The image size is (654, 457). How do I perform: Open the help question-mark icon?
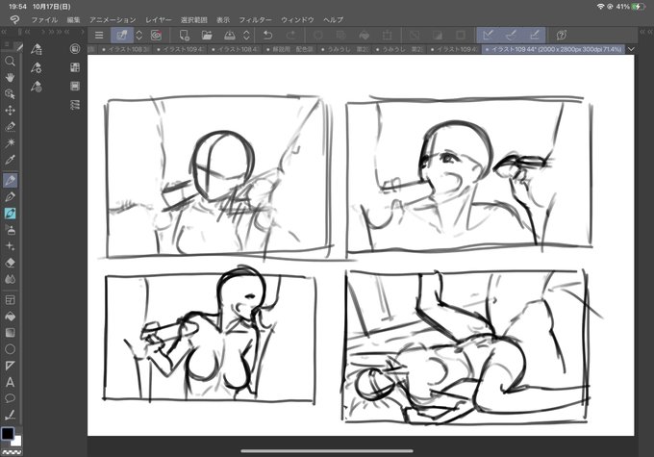pos(562,35)
